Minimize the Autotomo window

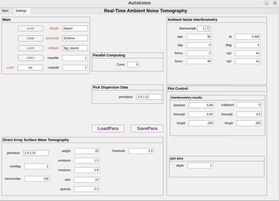pos(266,3)
